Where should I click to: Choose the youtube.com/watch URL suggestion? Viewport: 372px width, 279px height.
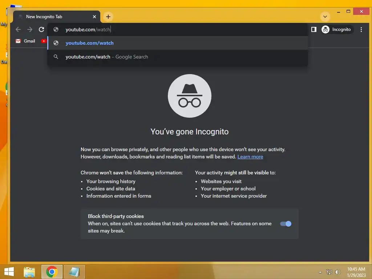[x=178, y=43]
